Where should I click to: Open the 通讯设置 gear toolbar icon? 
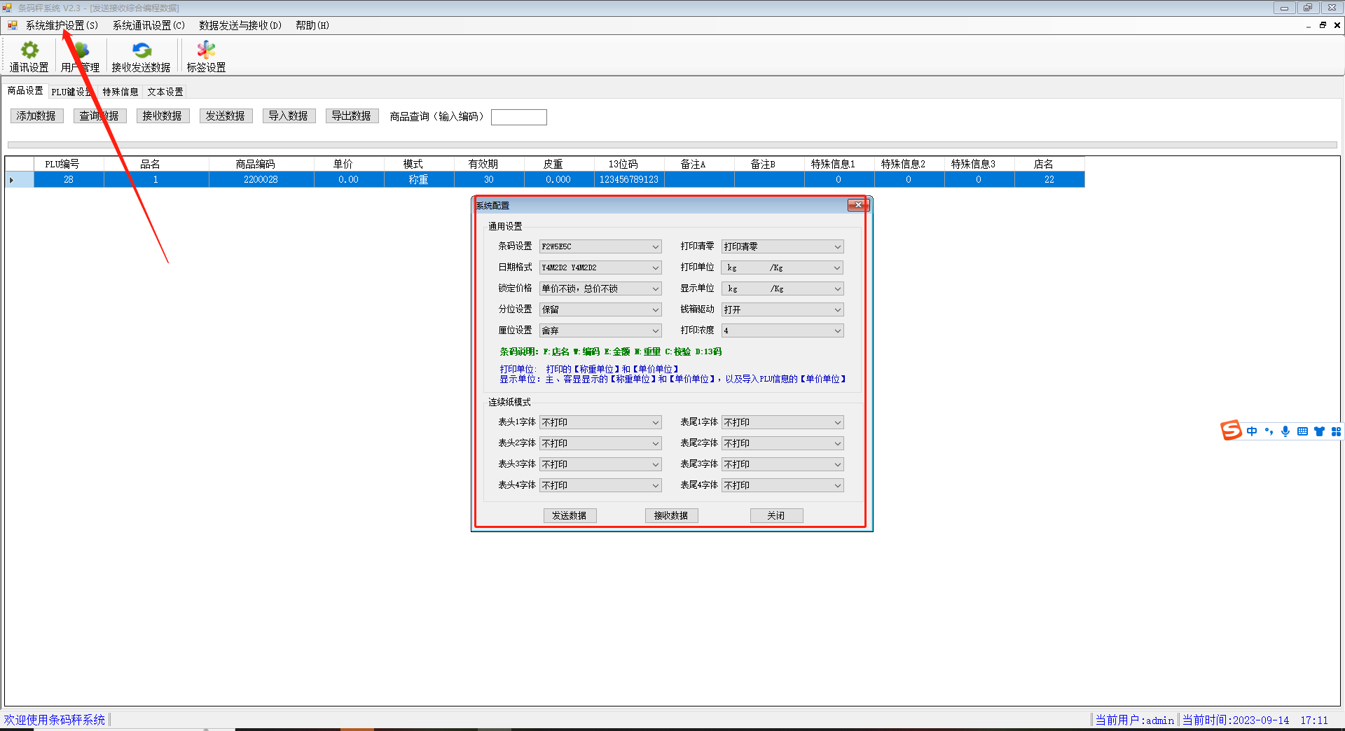pos(29,50)
